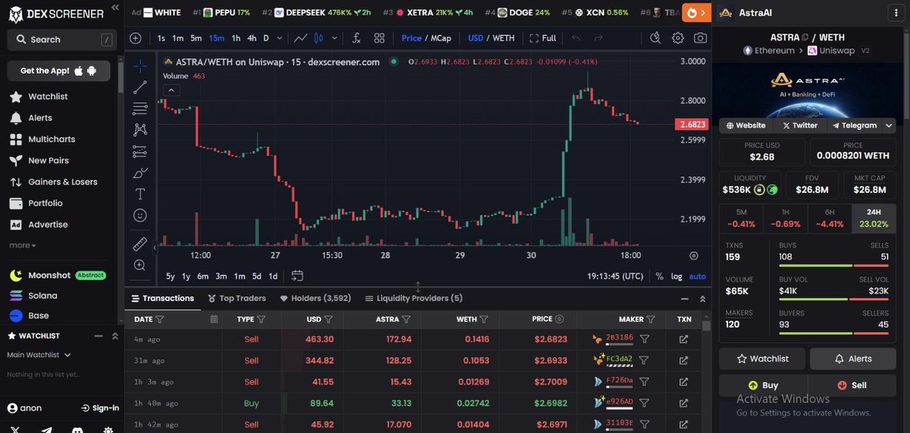
Task: Open the Alerts button in pair panel
Action: pyautogui.click(x=852, y=359)
